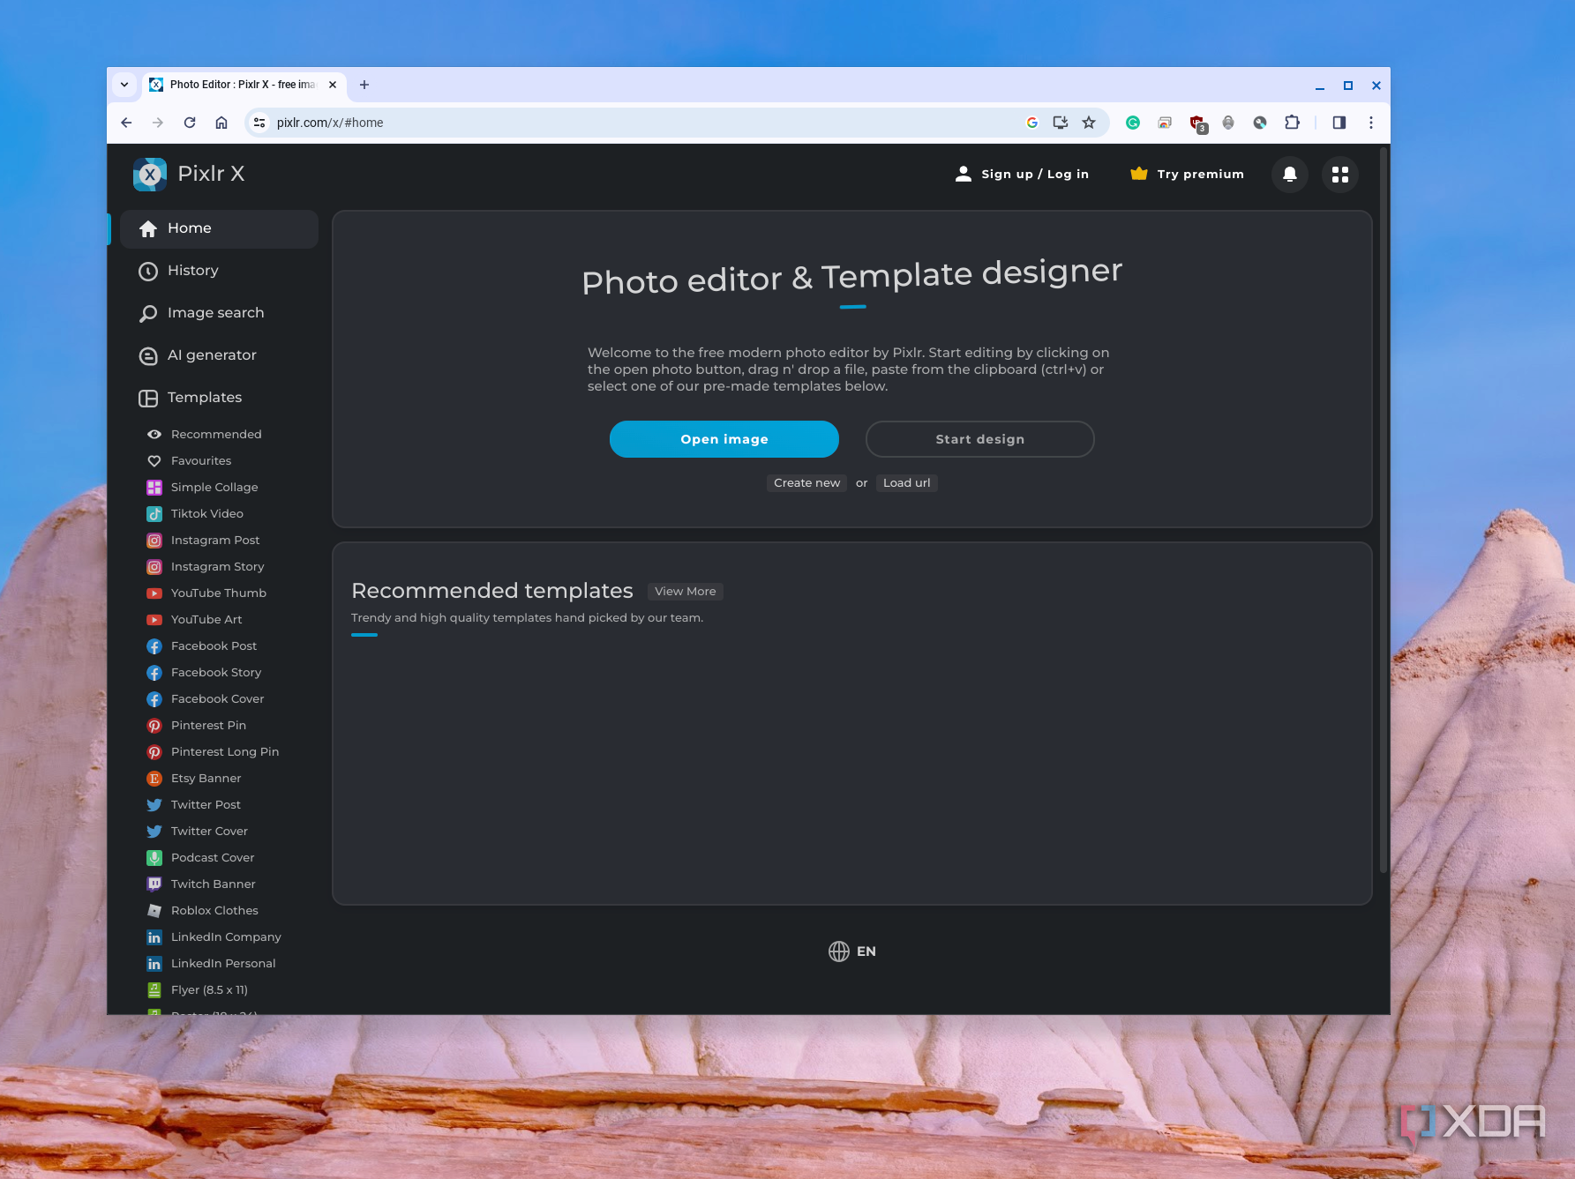Click the Create new button
This screenshot has width=1575, height=1179.
click(x=806, y=483)
